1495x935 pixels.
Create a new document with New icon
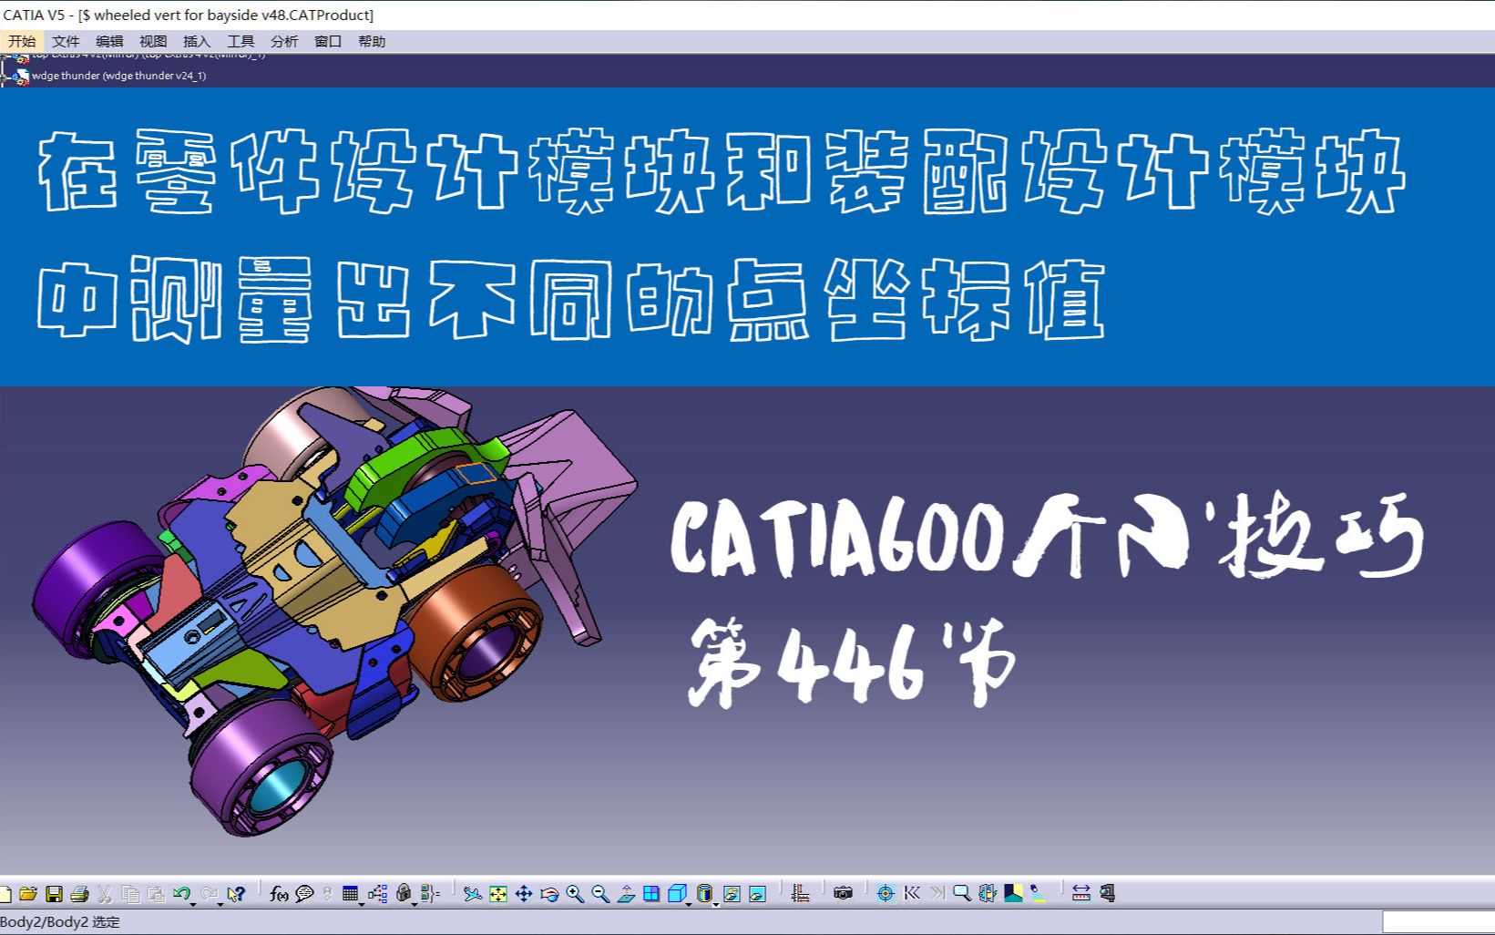[x=5, y=894]
